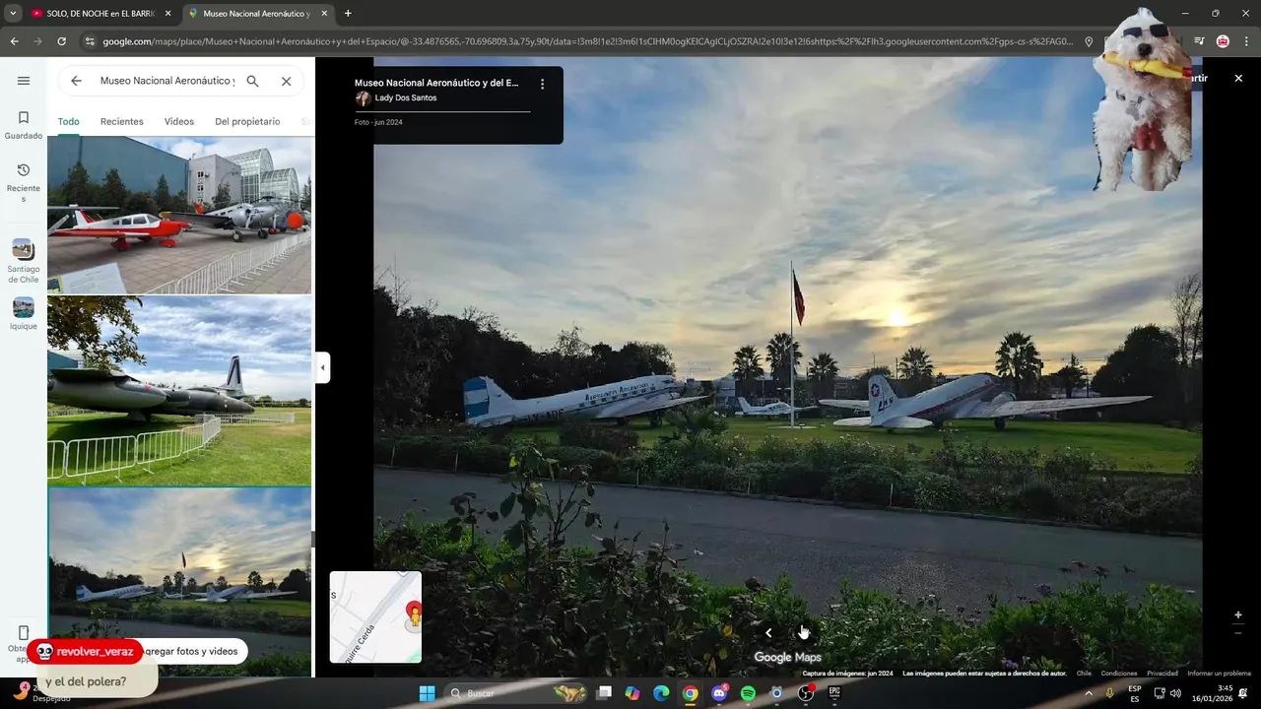Open the tab search dropdown
1261x709 pixels.
click(x=12, y=14)
